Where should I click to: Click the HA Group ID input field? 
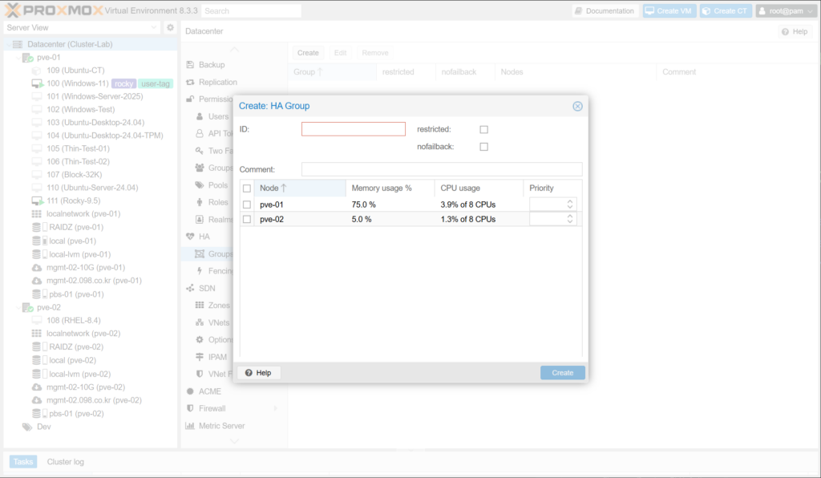(354, 129)
